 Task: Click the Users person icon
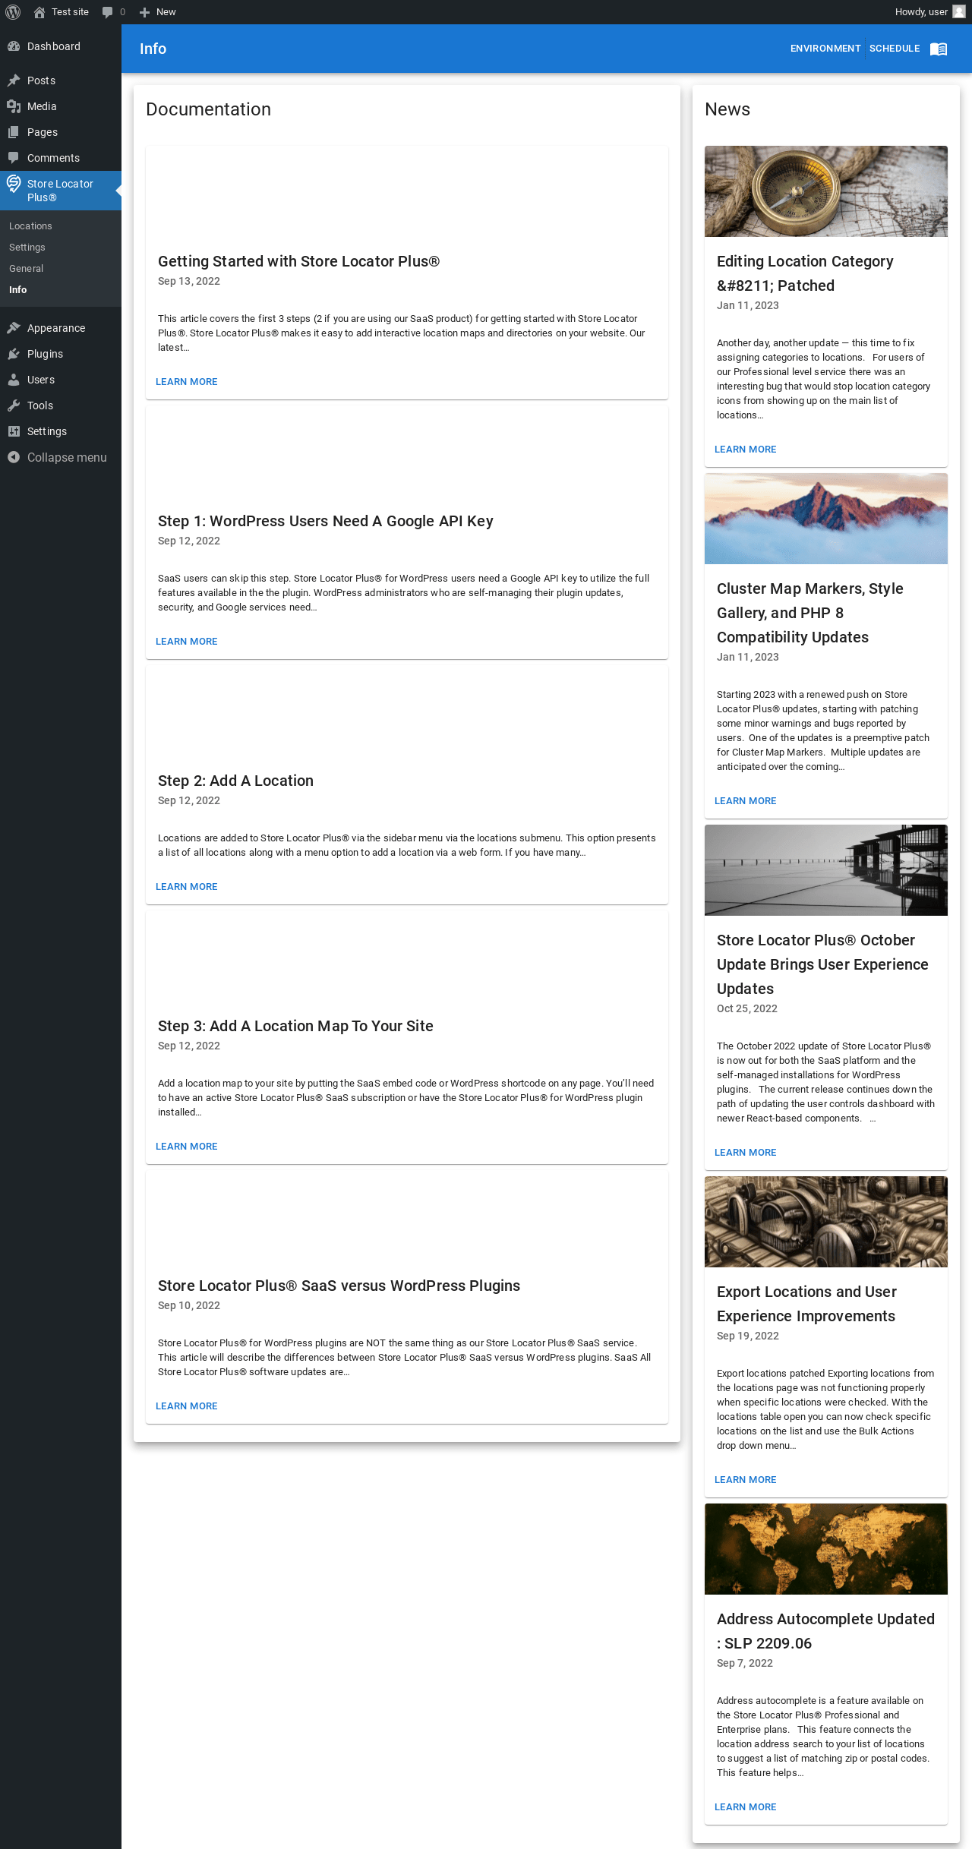pos(14,380)
